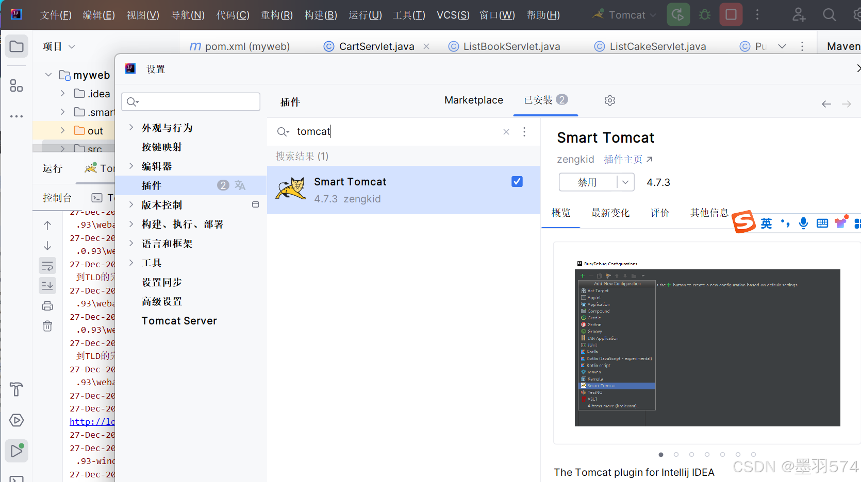The height and width of the screenshot is (482, 861).
Task: Open the Run tool window icon
Action: pos(16,451)
